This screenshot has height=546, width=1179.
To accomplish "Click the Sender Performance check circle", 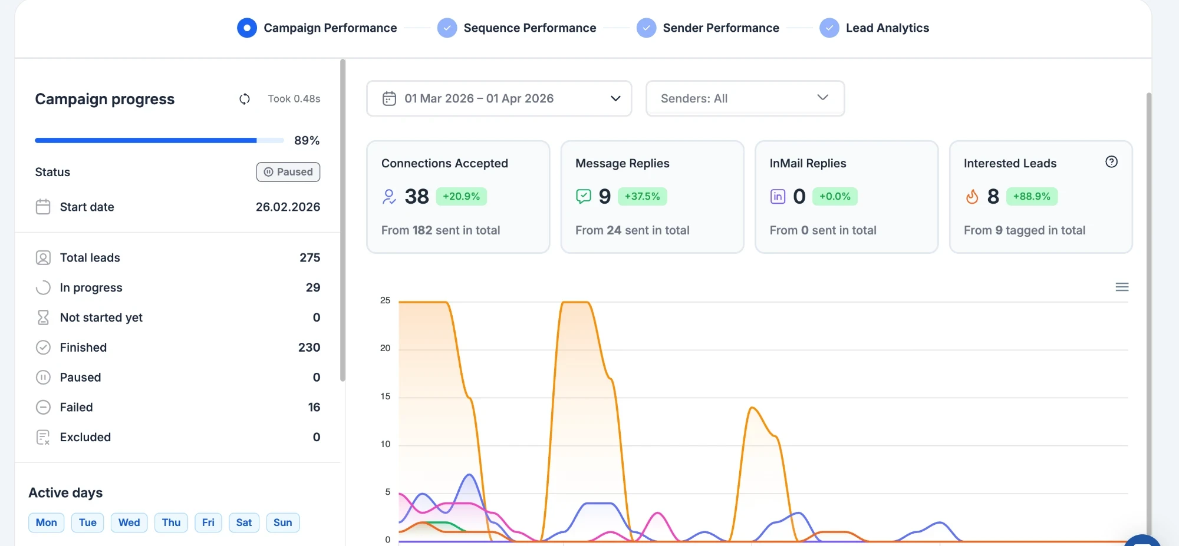I will pos(646,28).
